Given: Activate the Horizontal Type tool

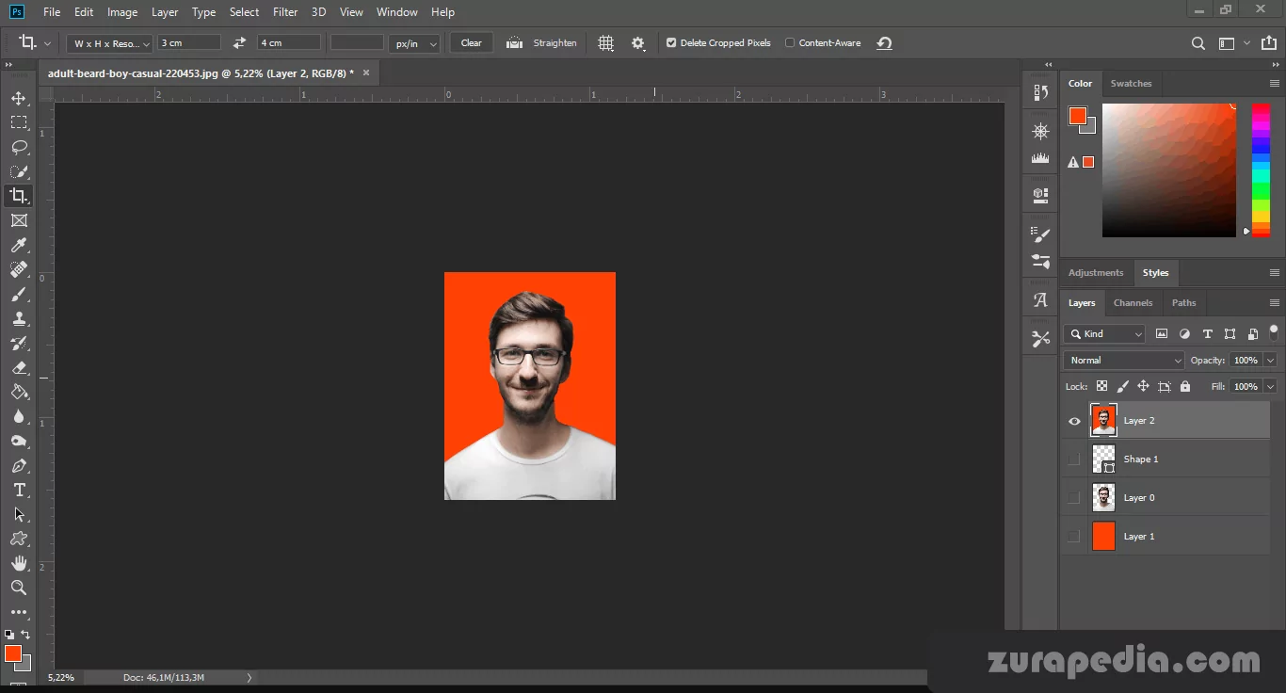Looking at the screenshot, I should (19, 491).
